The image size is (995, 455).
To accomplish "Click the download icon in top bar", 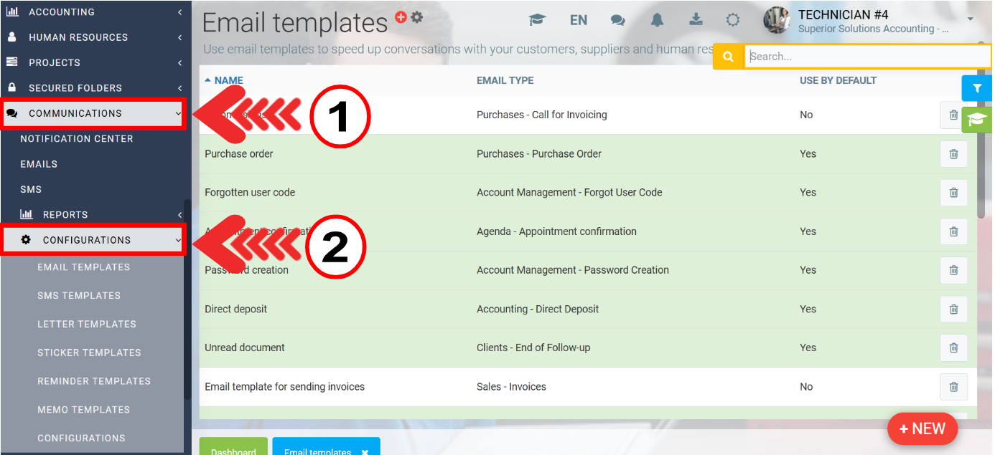I will 696,20.
